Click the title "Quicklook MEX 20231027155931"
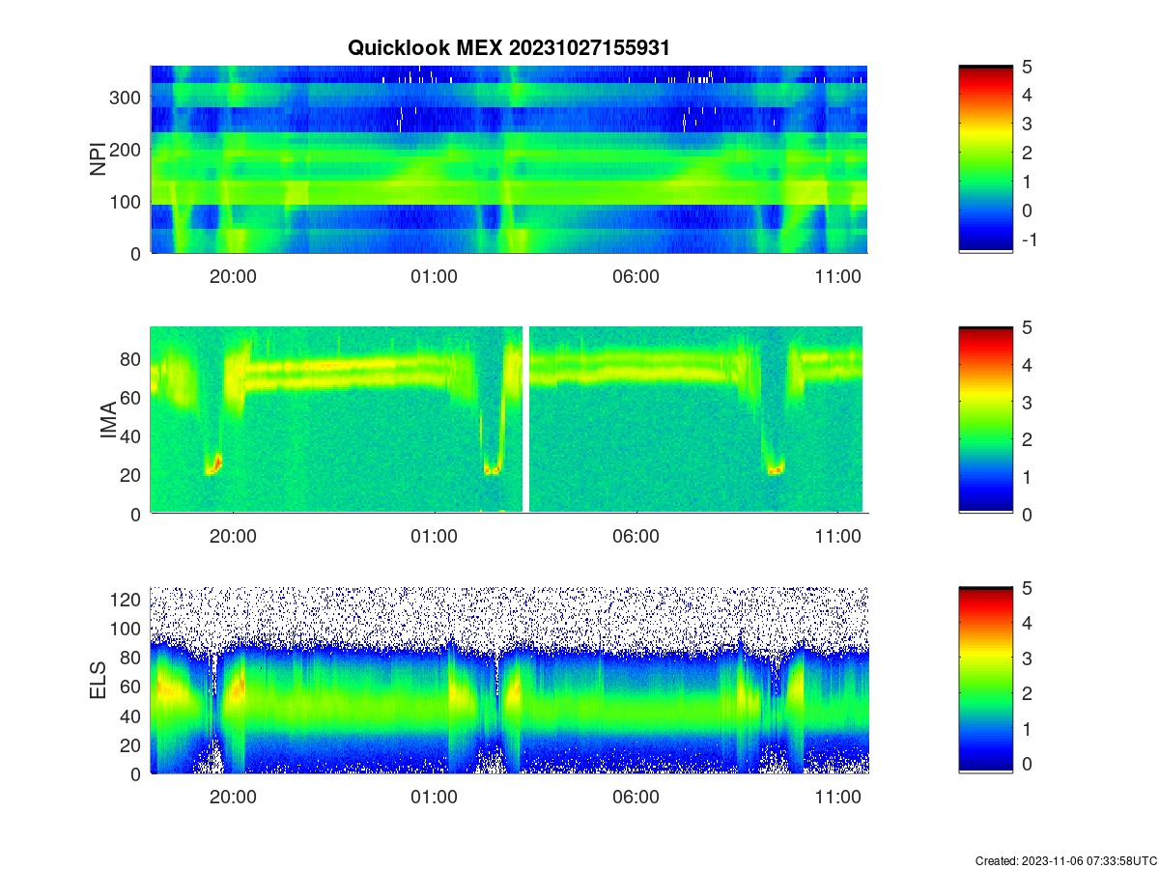Viewport: 1159px width, 869px height. pos(508,47)
